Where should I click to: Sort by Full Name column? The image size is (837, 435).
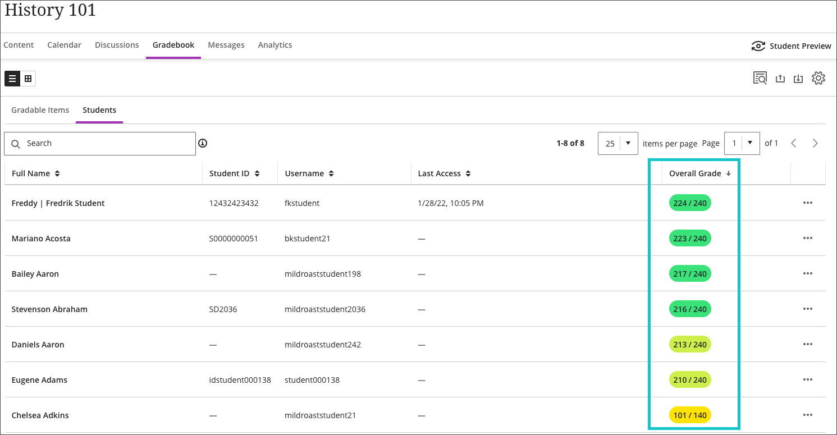[x=36, y=173]
